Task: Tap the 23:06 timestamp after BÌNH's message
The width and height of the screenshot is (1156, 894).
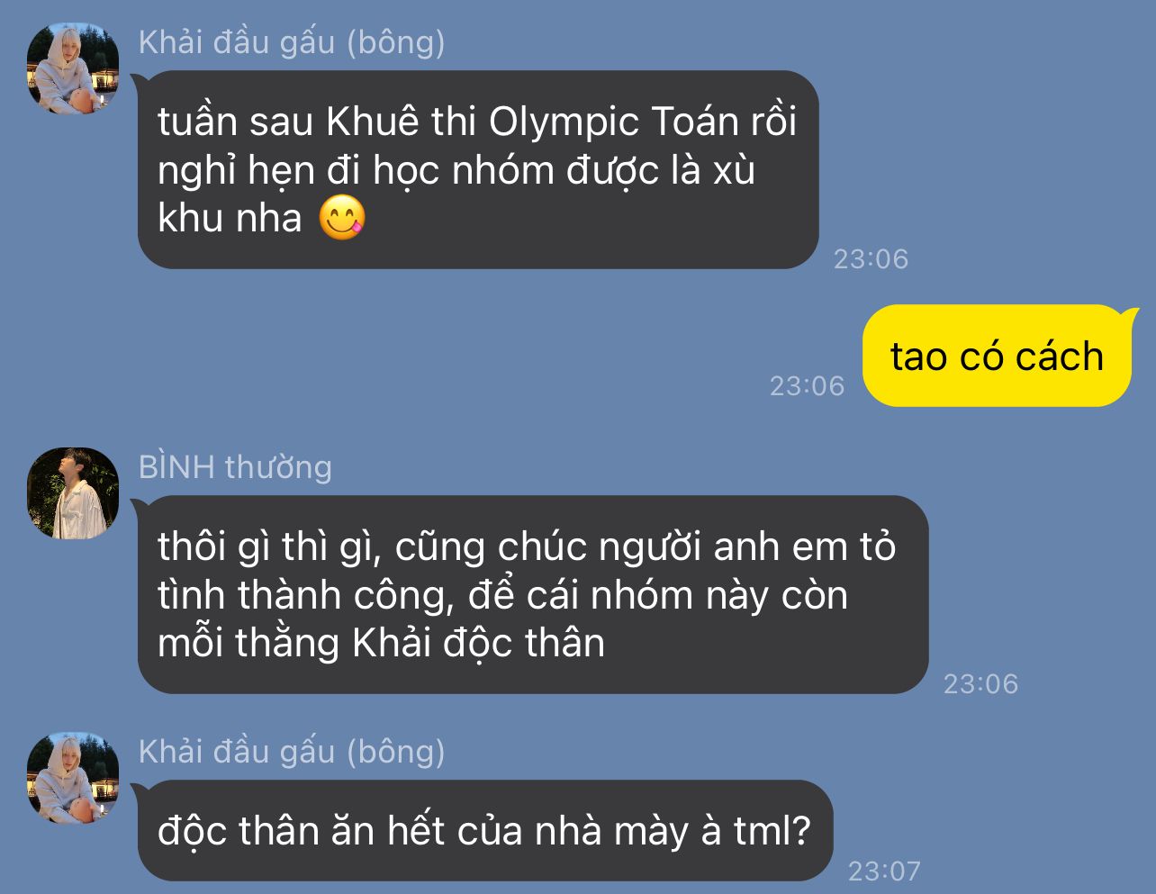Action: click(980, 683)
